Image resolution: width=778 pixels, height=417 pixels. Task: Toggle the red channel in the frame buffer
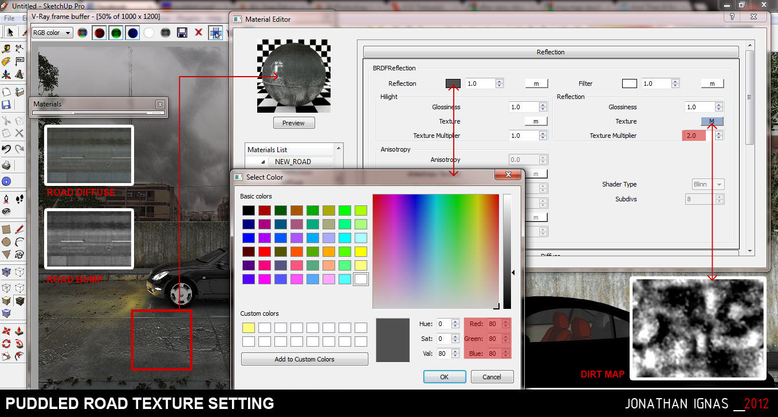99,33
